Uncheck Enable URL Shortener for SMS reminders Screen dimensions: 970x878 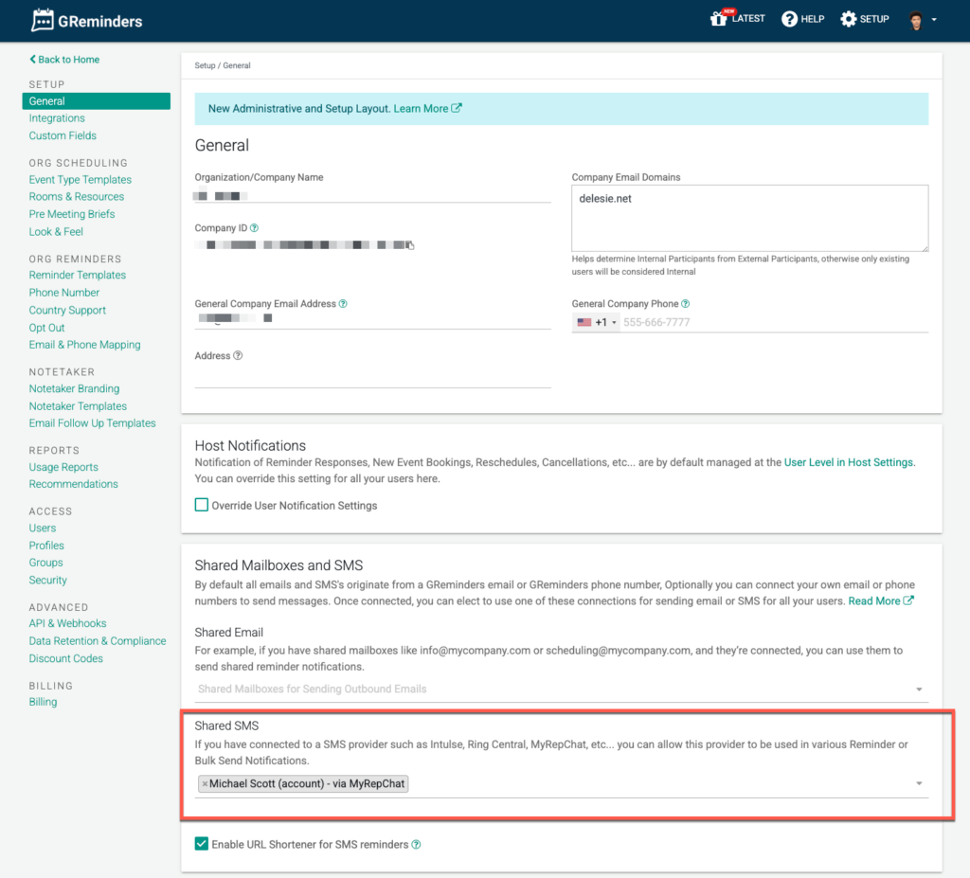point(202,844)
